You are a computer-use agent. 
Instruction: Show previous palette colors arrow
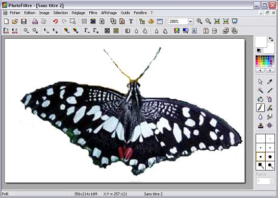click(x=260, y=70)
